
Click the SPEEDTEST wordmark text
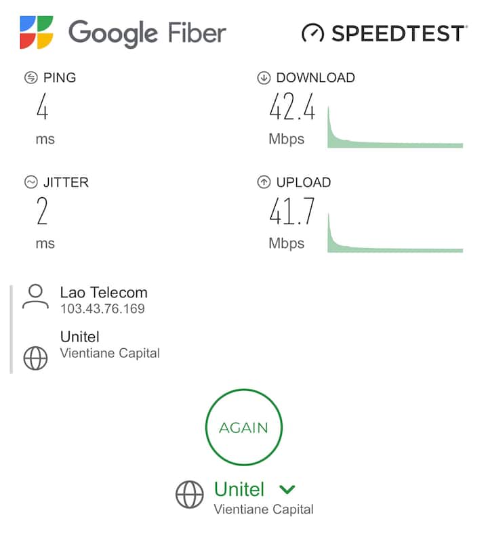click(x=399, y=33)
